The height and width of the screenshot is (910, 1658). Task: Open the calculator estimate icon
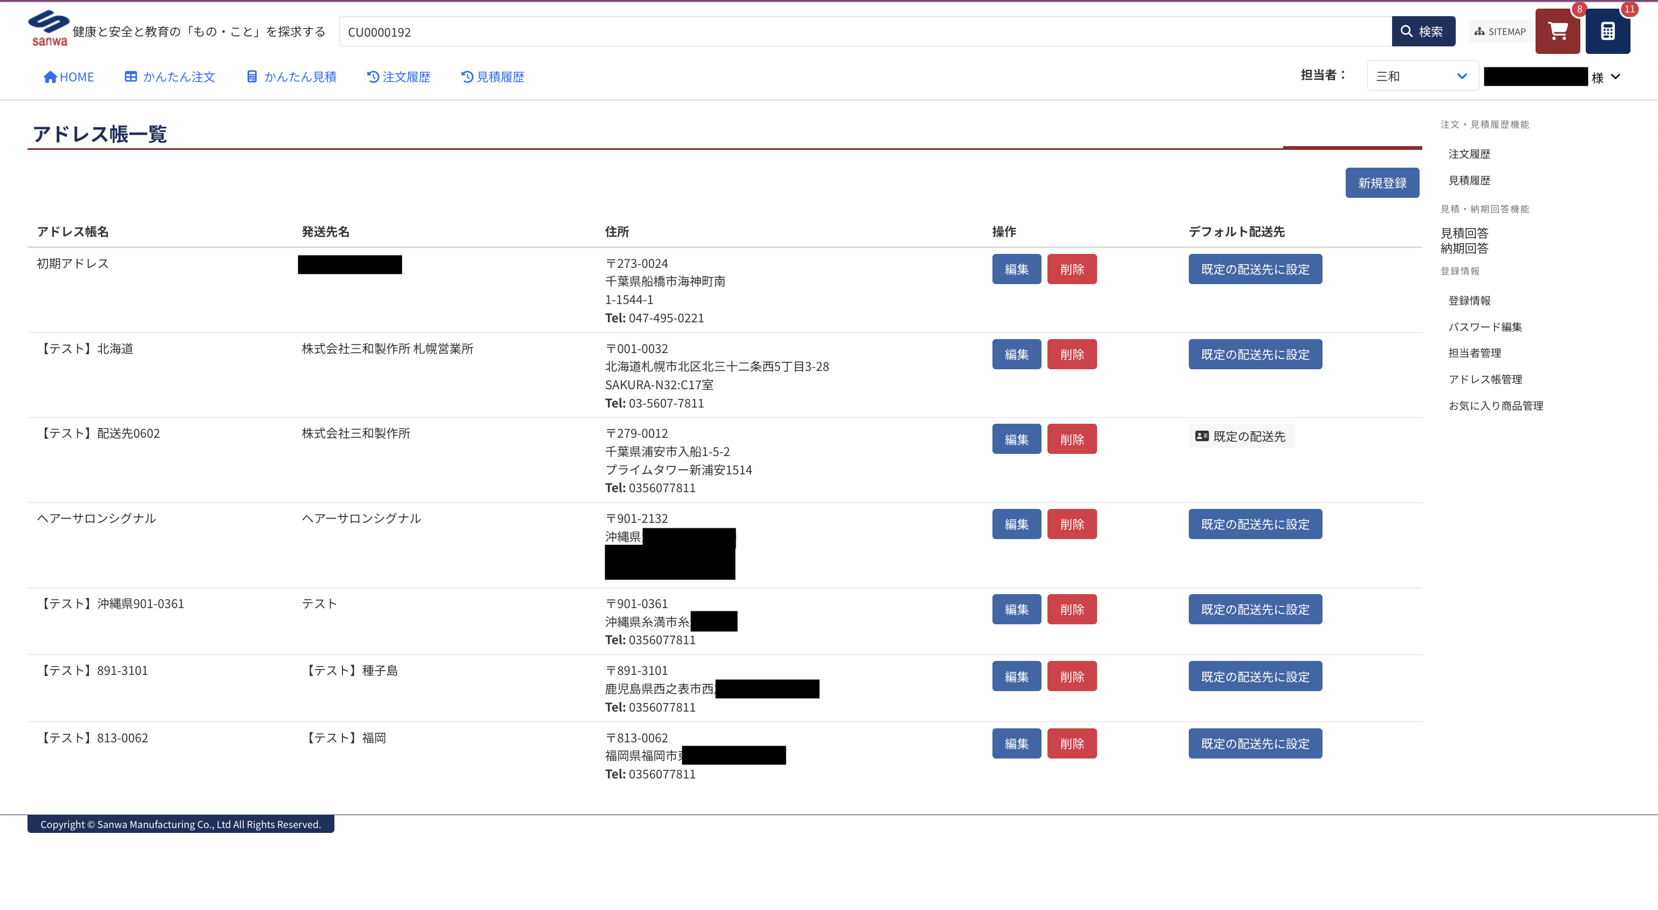coord(1607,31)
